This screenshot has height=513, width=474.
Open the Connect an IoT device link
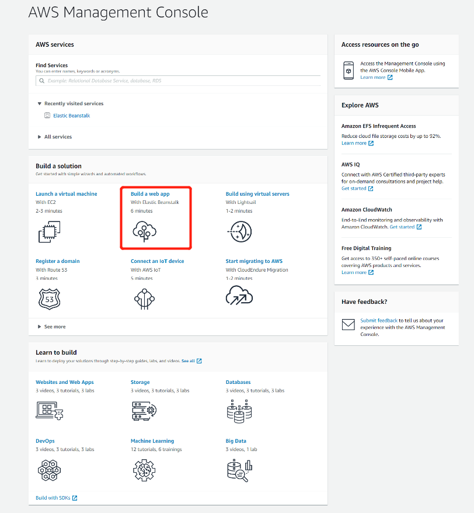pyautogui.click(x=157, y=261)
